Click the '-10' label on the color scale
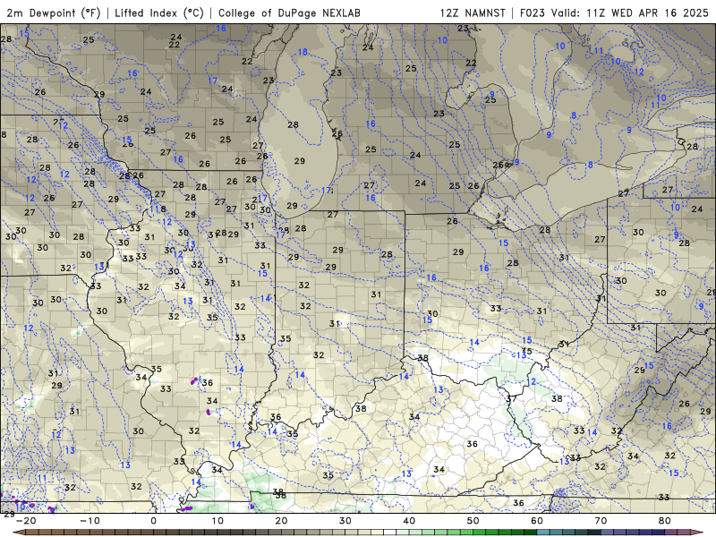The width and height of the screenshot is (716, 537). [89, 521]
